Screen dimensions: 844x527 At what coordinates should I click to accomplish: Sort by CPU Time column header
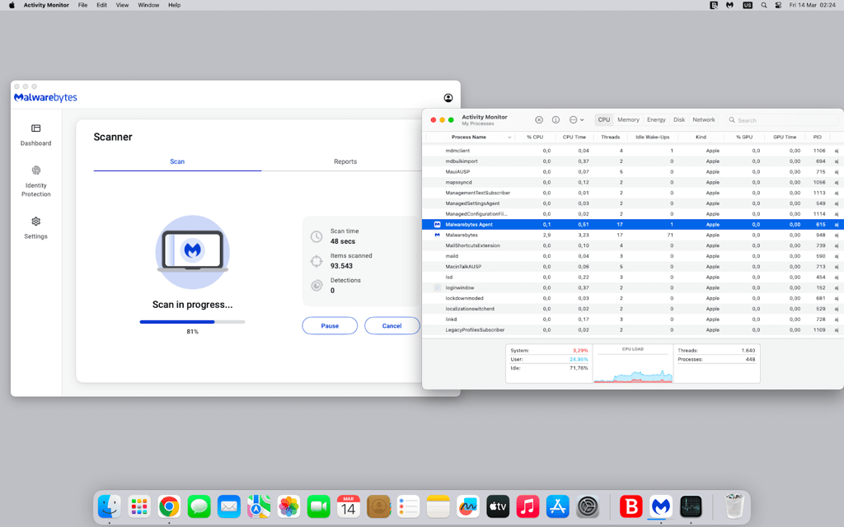coord(574,138)
